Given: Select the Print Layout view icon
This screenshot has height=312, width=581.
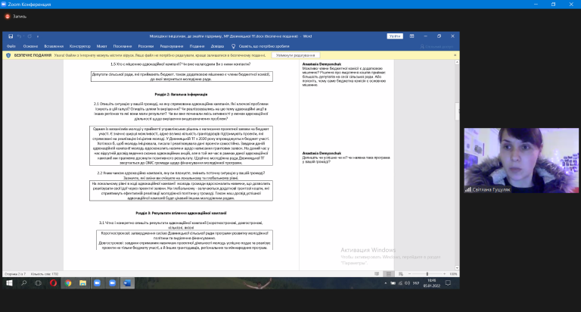Looking at the screenshot, I should coord(389,274).
